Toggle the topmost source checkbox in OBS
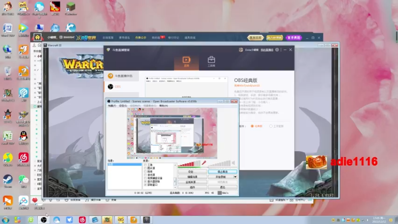398x224 pixels. tap(145, 165)
